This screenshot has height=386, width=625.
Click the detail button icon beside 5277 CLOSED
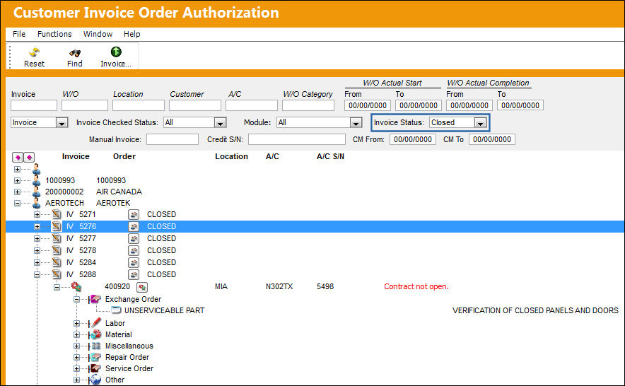pos(134,238)
